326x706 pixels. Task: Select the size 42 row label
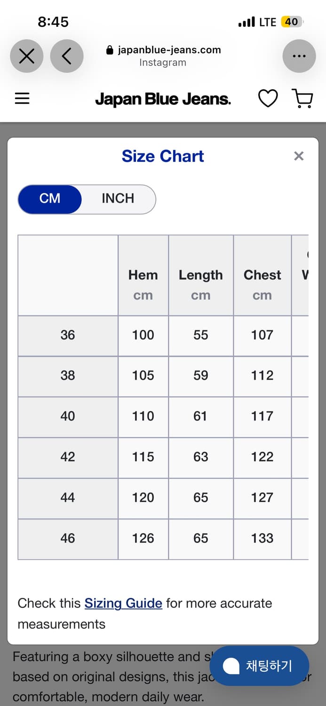pos(68,457)
